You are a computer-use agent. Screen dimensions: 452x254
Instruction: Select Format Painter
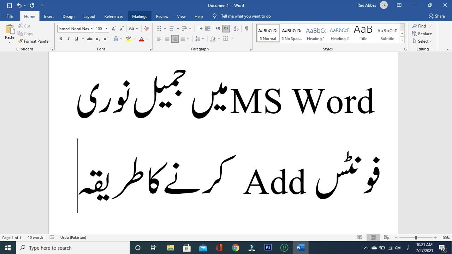(34, 41)
